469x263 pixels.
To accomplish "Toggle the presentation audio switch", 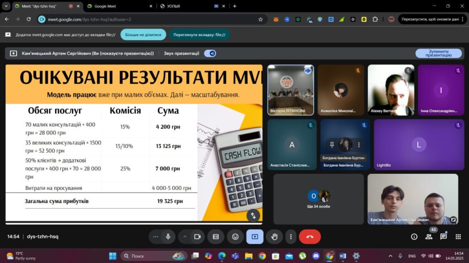I will pos(210,54).
